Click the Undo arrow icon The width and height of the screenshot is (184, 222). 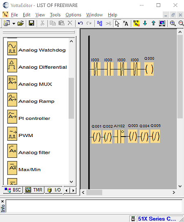pyautogui.click(x=80, y=23)
